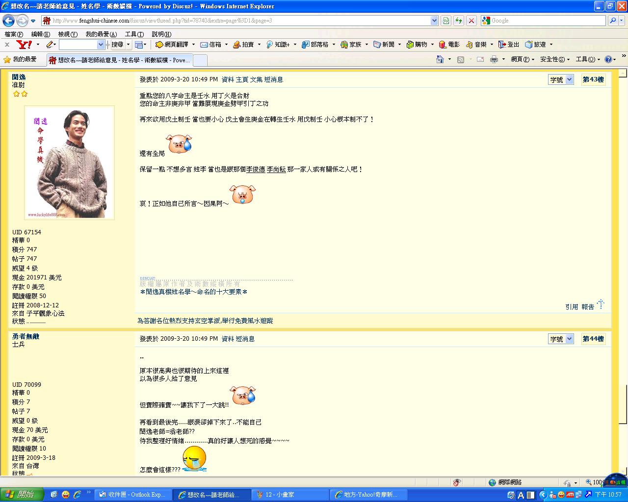628x502 pixels.
Task: Click 閑逸真機姓名學 signature link
Action: point(193,292)
